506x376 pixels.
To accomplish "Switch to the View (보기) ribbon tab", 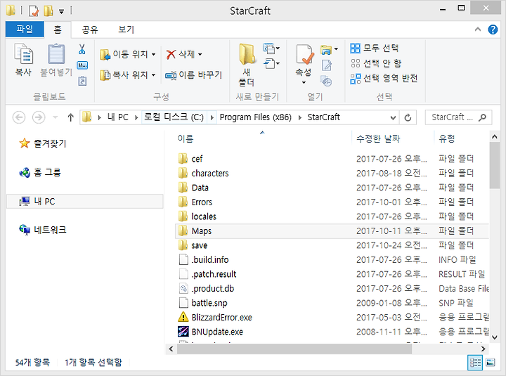I will [x=126, y=30].
